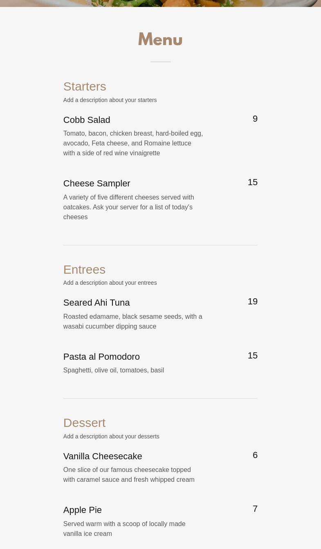
Task: Click the Cheese Sampler item name
Action: 97,183
